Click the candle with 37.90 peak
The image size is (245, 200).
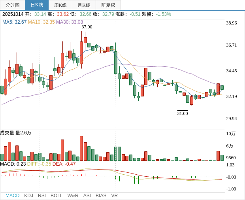pos(81,53)
